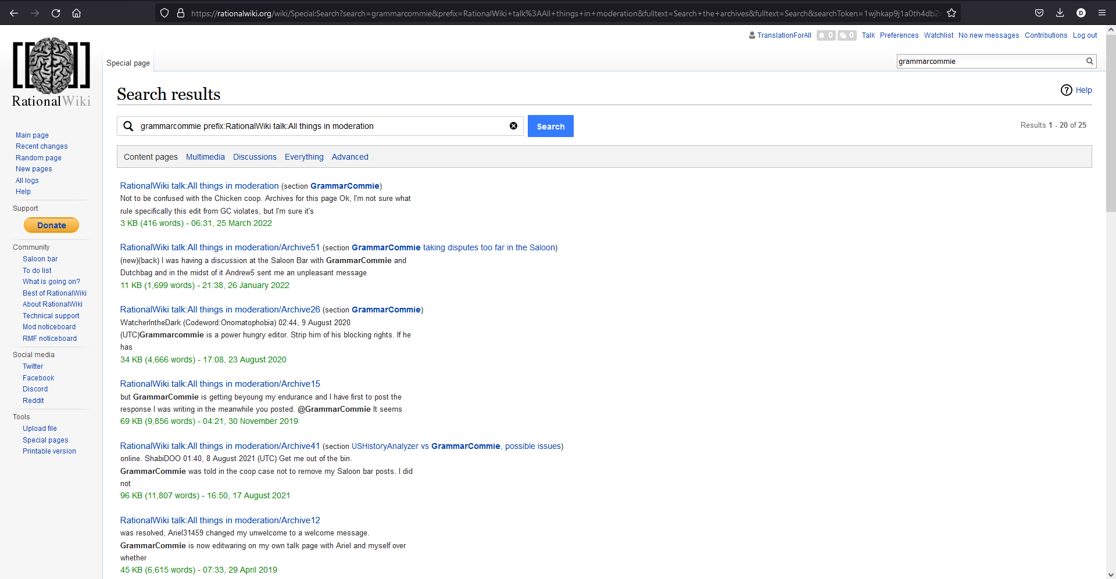Open RMF noticeboard
Image resolution: width=1116 pixels, height=579 pixels.
[49, 339]
